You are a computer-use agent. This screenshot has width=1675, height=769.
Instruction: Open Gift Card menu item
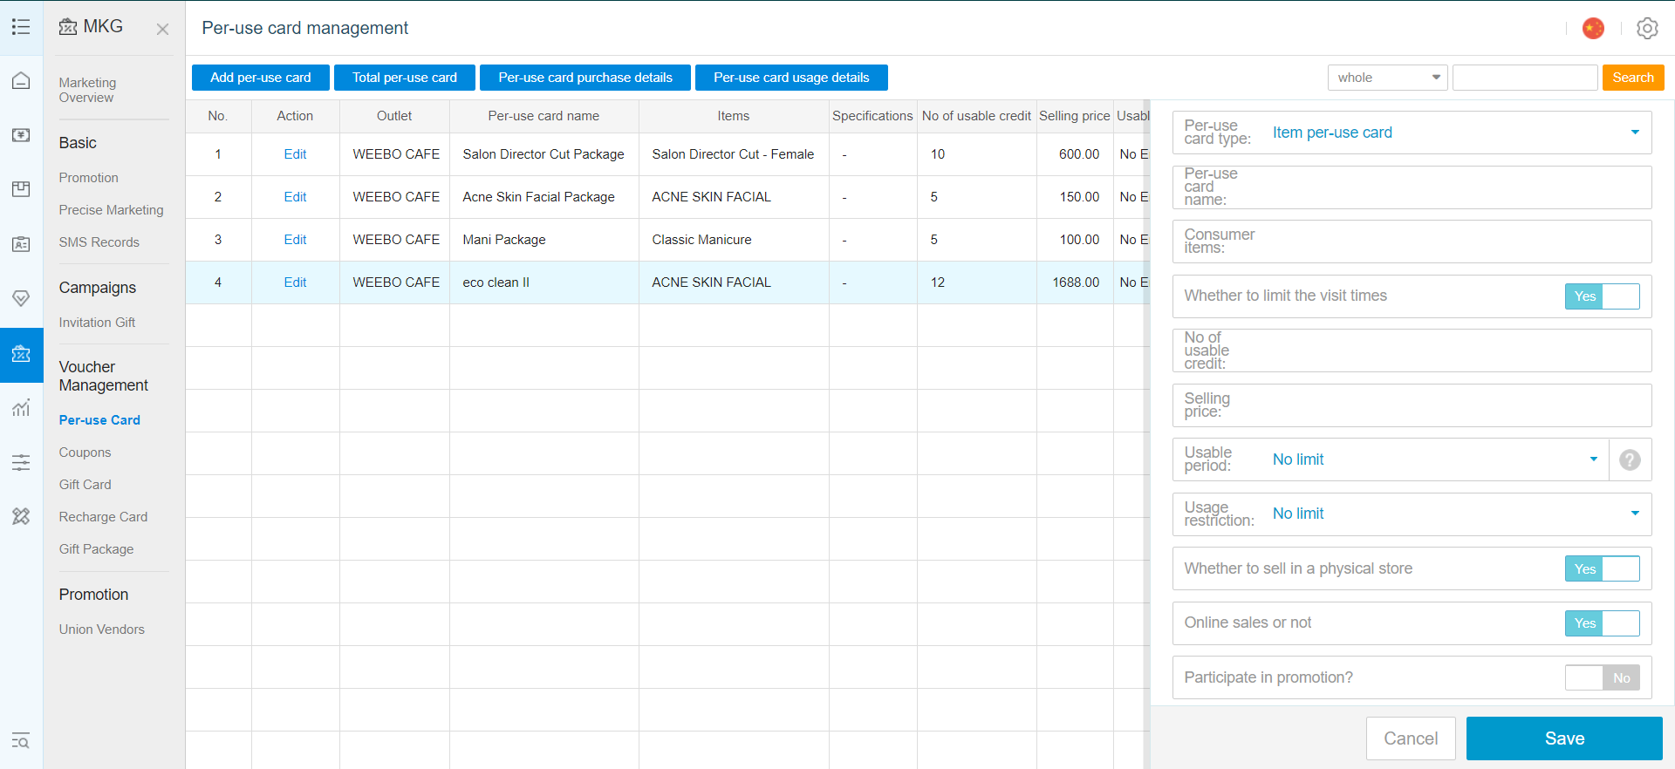(x=85, y=485)
